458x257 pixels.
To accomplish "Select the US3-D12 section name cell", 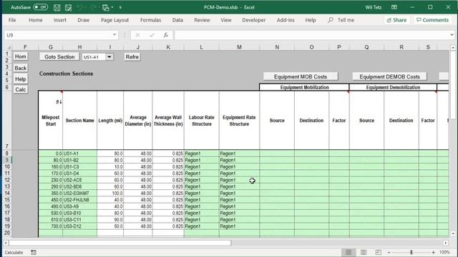I will 79,226.
